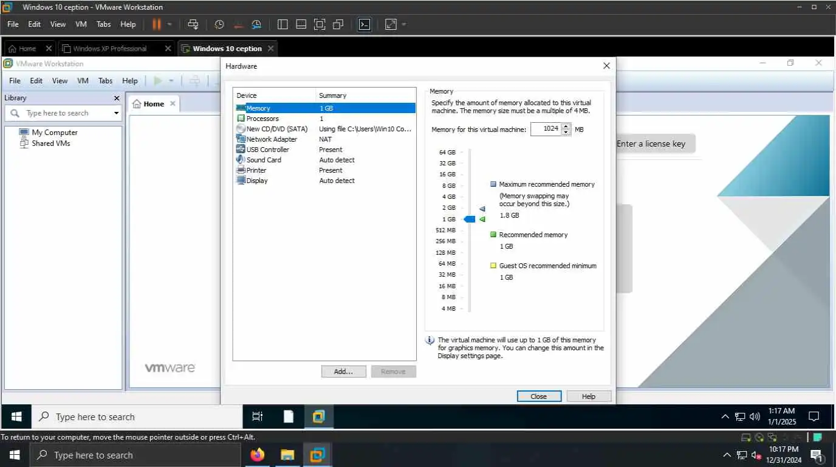The height and width of the screenshot is (467, 836).
Task: Toggle the library sidebar layout icon
Action: (x=283, y=24)
